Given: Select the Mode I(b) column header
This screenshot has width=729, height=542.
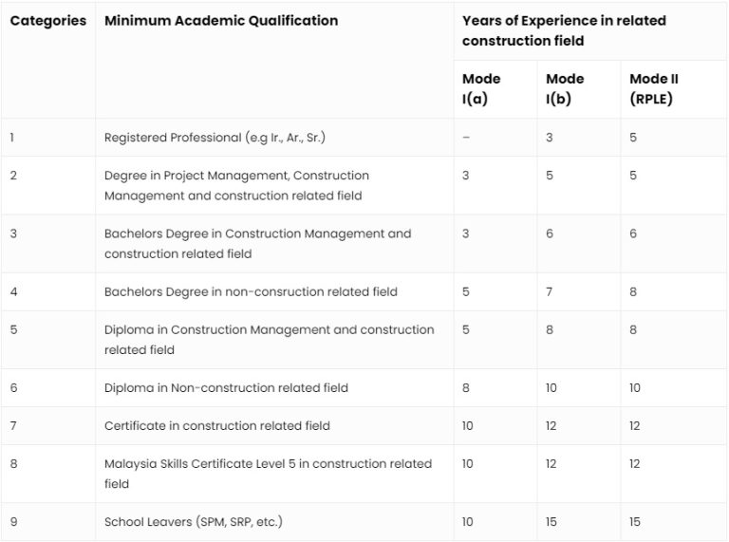Looking at the screenshot, I should (x=565, y=88).
